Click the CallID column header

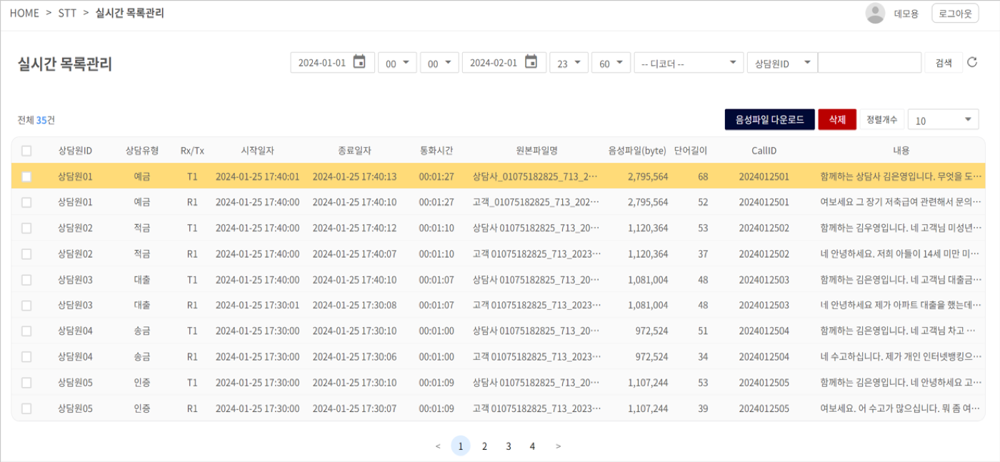764,151
